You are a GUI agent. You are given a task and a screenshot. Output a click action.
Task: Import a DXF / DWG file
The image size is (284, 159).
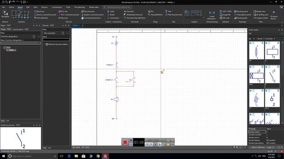226,11
